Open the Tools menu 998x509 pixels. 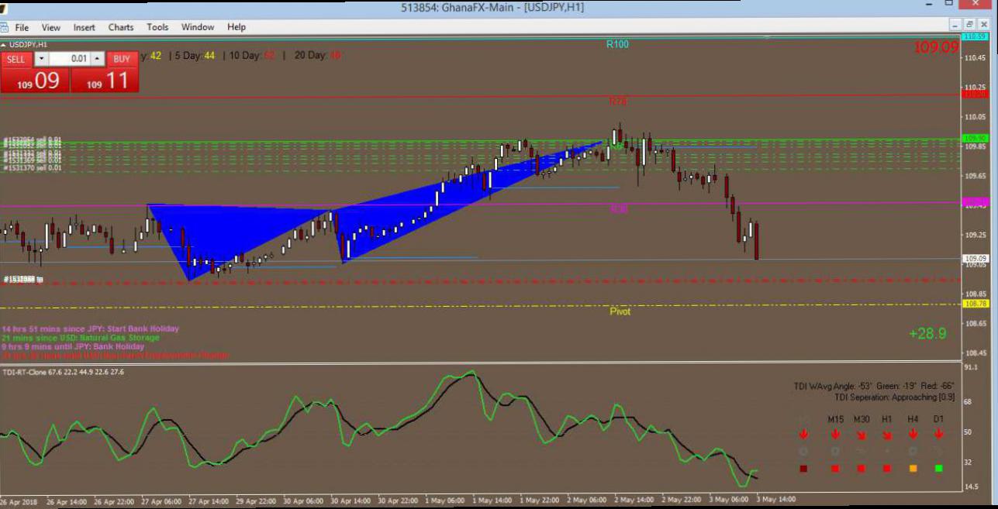pyautogui.click(x=157, y=27)
